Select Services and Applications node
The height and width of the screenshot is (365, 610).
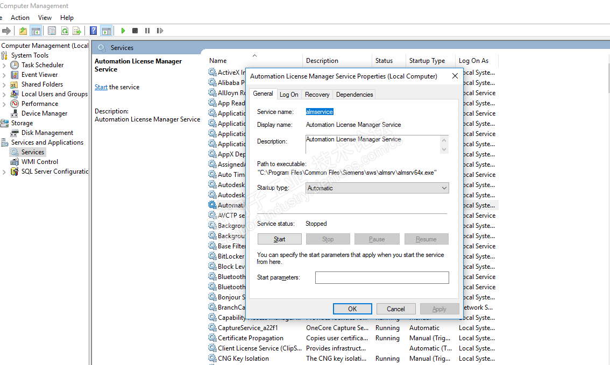click(47, 142)
